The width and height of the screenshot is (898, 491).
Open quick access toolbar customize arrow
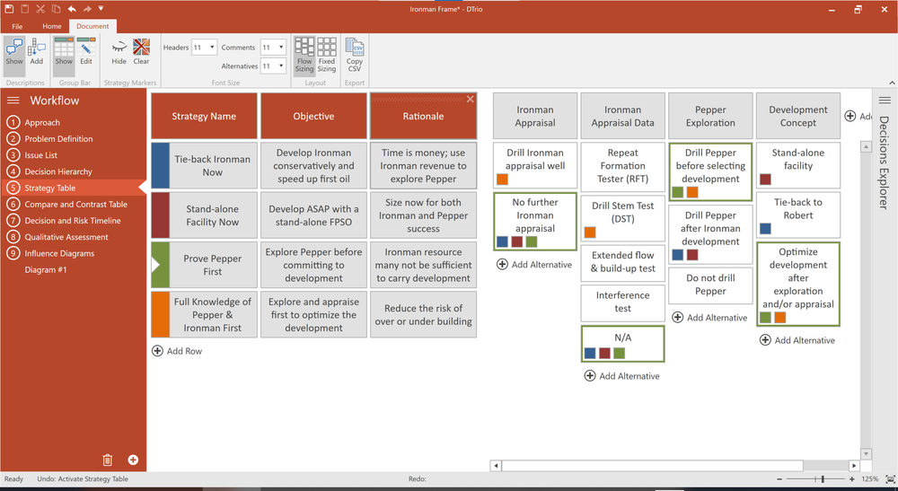coord(101,9)
